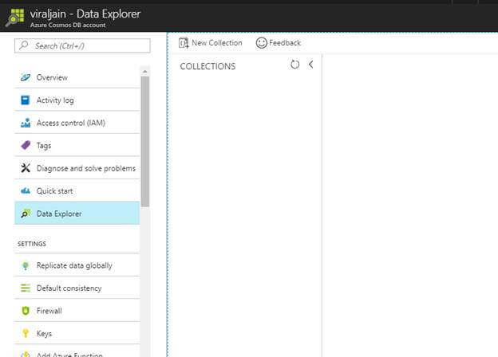Open the Quick start page
Screen dimensions: 498x357
[77, 191]
